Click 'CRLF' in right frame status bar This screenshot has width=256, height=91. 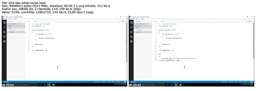(240, 82)
